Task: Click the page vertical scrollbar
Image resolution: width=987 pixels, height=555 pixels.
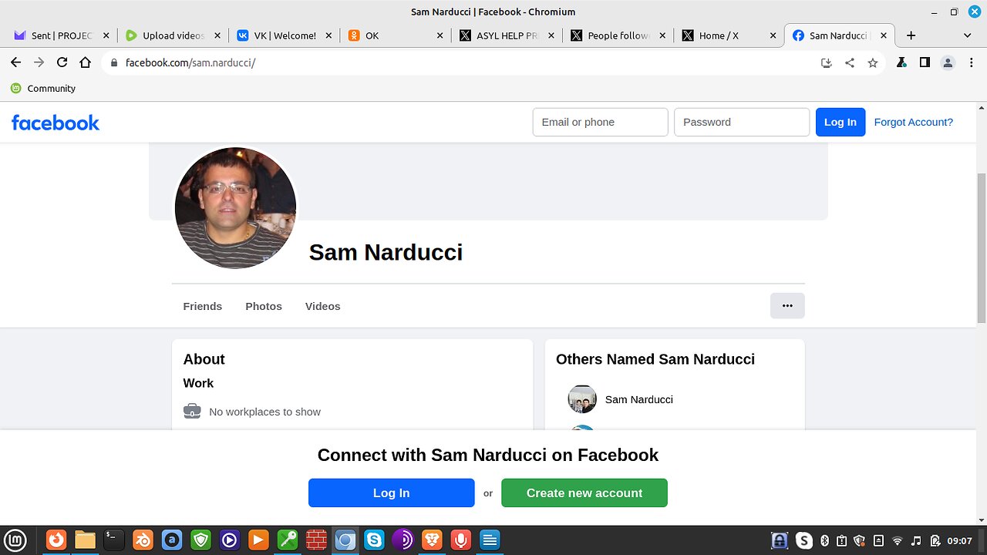Action: point(981,248)
